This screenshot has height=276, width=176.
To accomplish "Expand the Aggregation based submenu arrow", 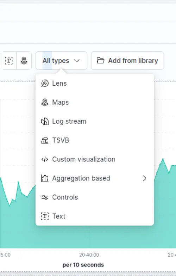I will pyautogui.click(x=145, y=178).
